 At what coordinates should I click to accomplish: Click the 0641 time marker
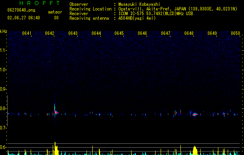coord(27,33)
